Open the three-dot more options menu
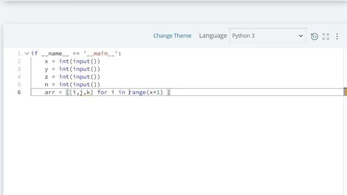The height and width of the screenshot is (195, 347). click(x=337, y=36)
